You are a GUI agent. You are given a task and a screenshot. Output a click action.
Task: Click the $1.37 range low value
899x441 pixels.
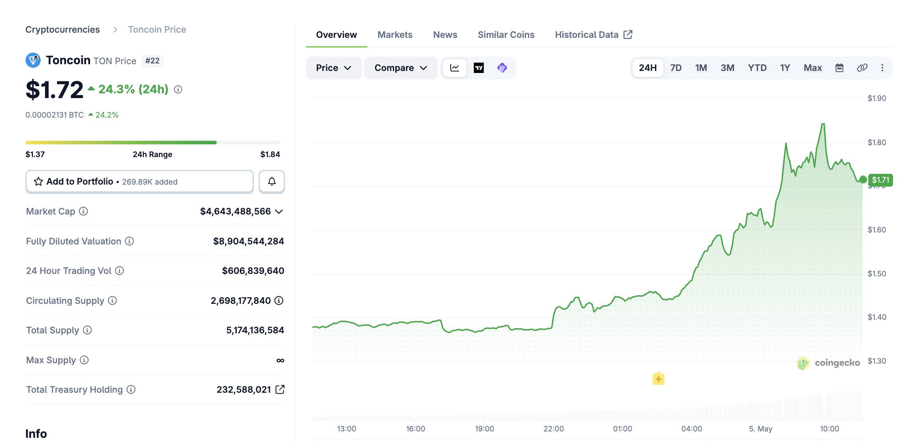click(x=35, y=154)
